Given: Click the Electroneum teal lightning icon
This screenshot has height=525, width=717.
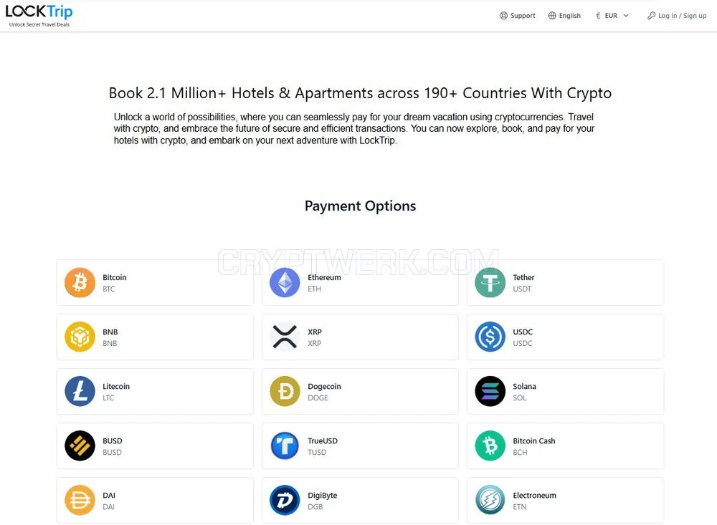Looking at the screenshot, I should (490, 501).
